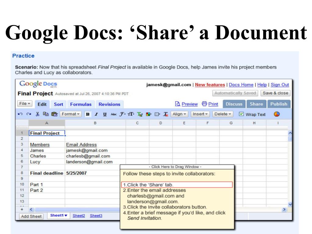The width and height of the screenshot is (312, 234).
Task: Open the text color picker icon
Action: (140, 114)
